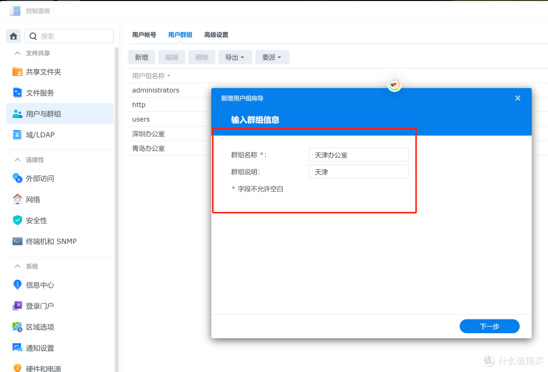Open Info Center (信息中心) icon

click(x=17, y=285)
